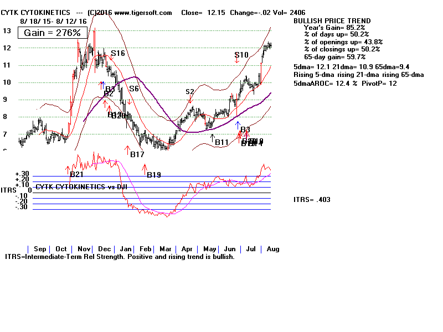
Task: Click the S2 sell signal marker
Action: tap(190, 92)
